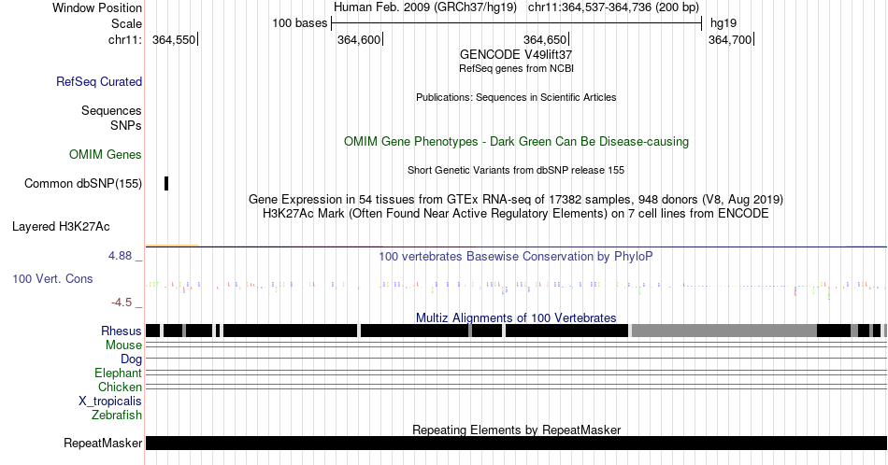This screenshot has height=465, width=888.
Task: Click the black RepeatMasker element bar
Action: (516, 443)
